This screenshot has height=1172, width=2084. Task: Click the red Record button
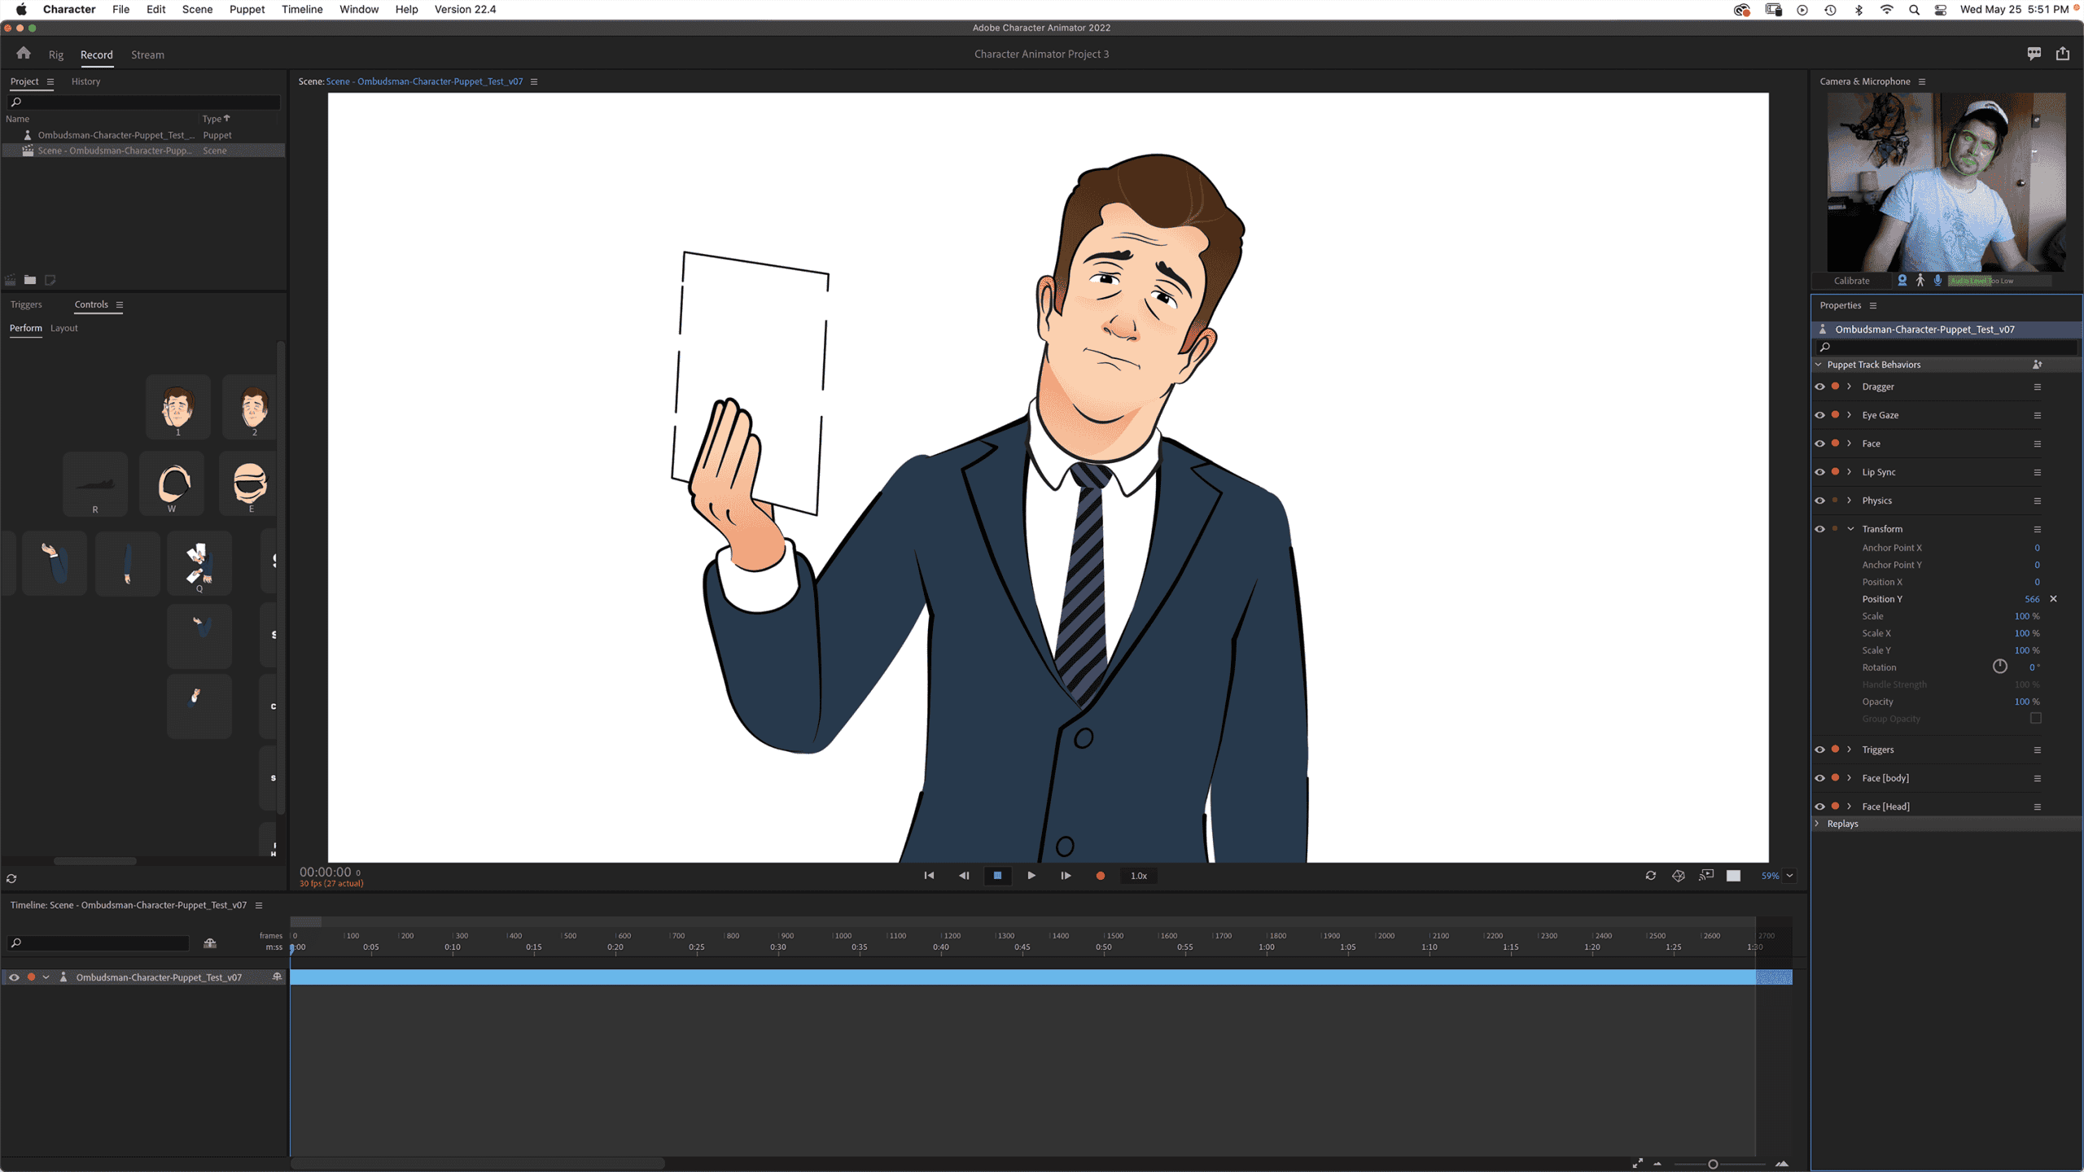pos(1101,876)
